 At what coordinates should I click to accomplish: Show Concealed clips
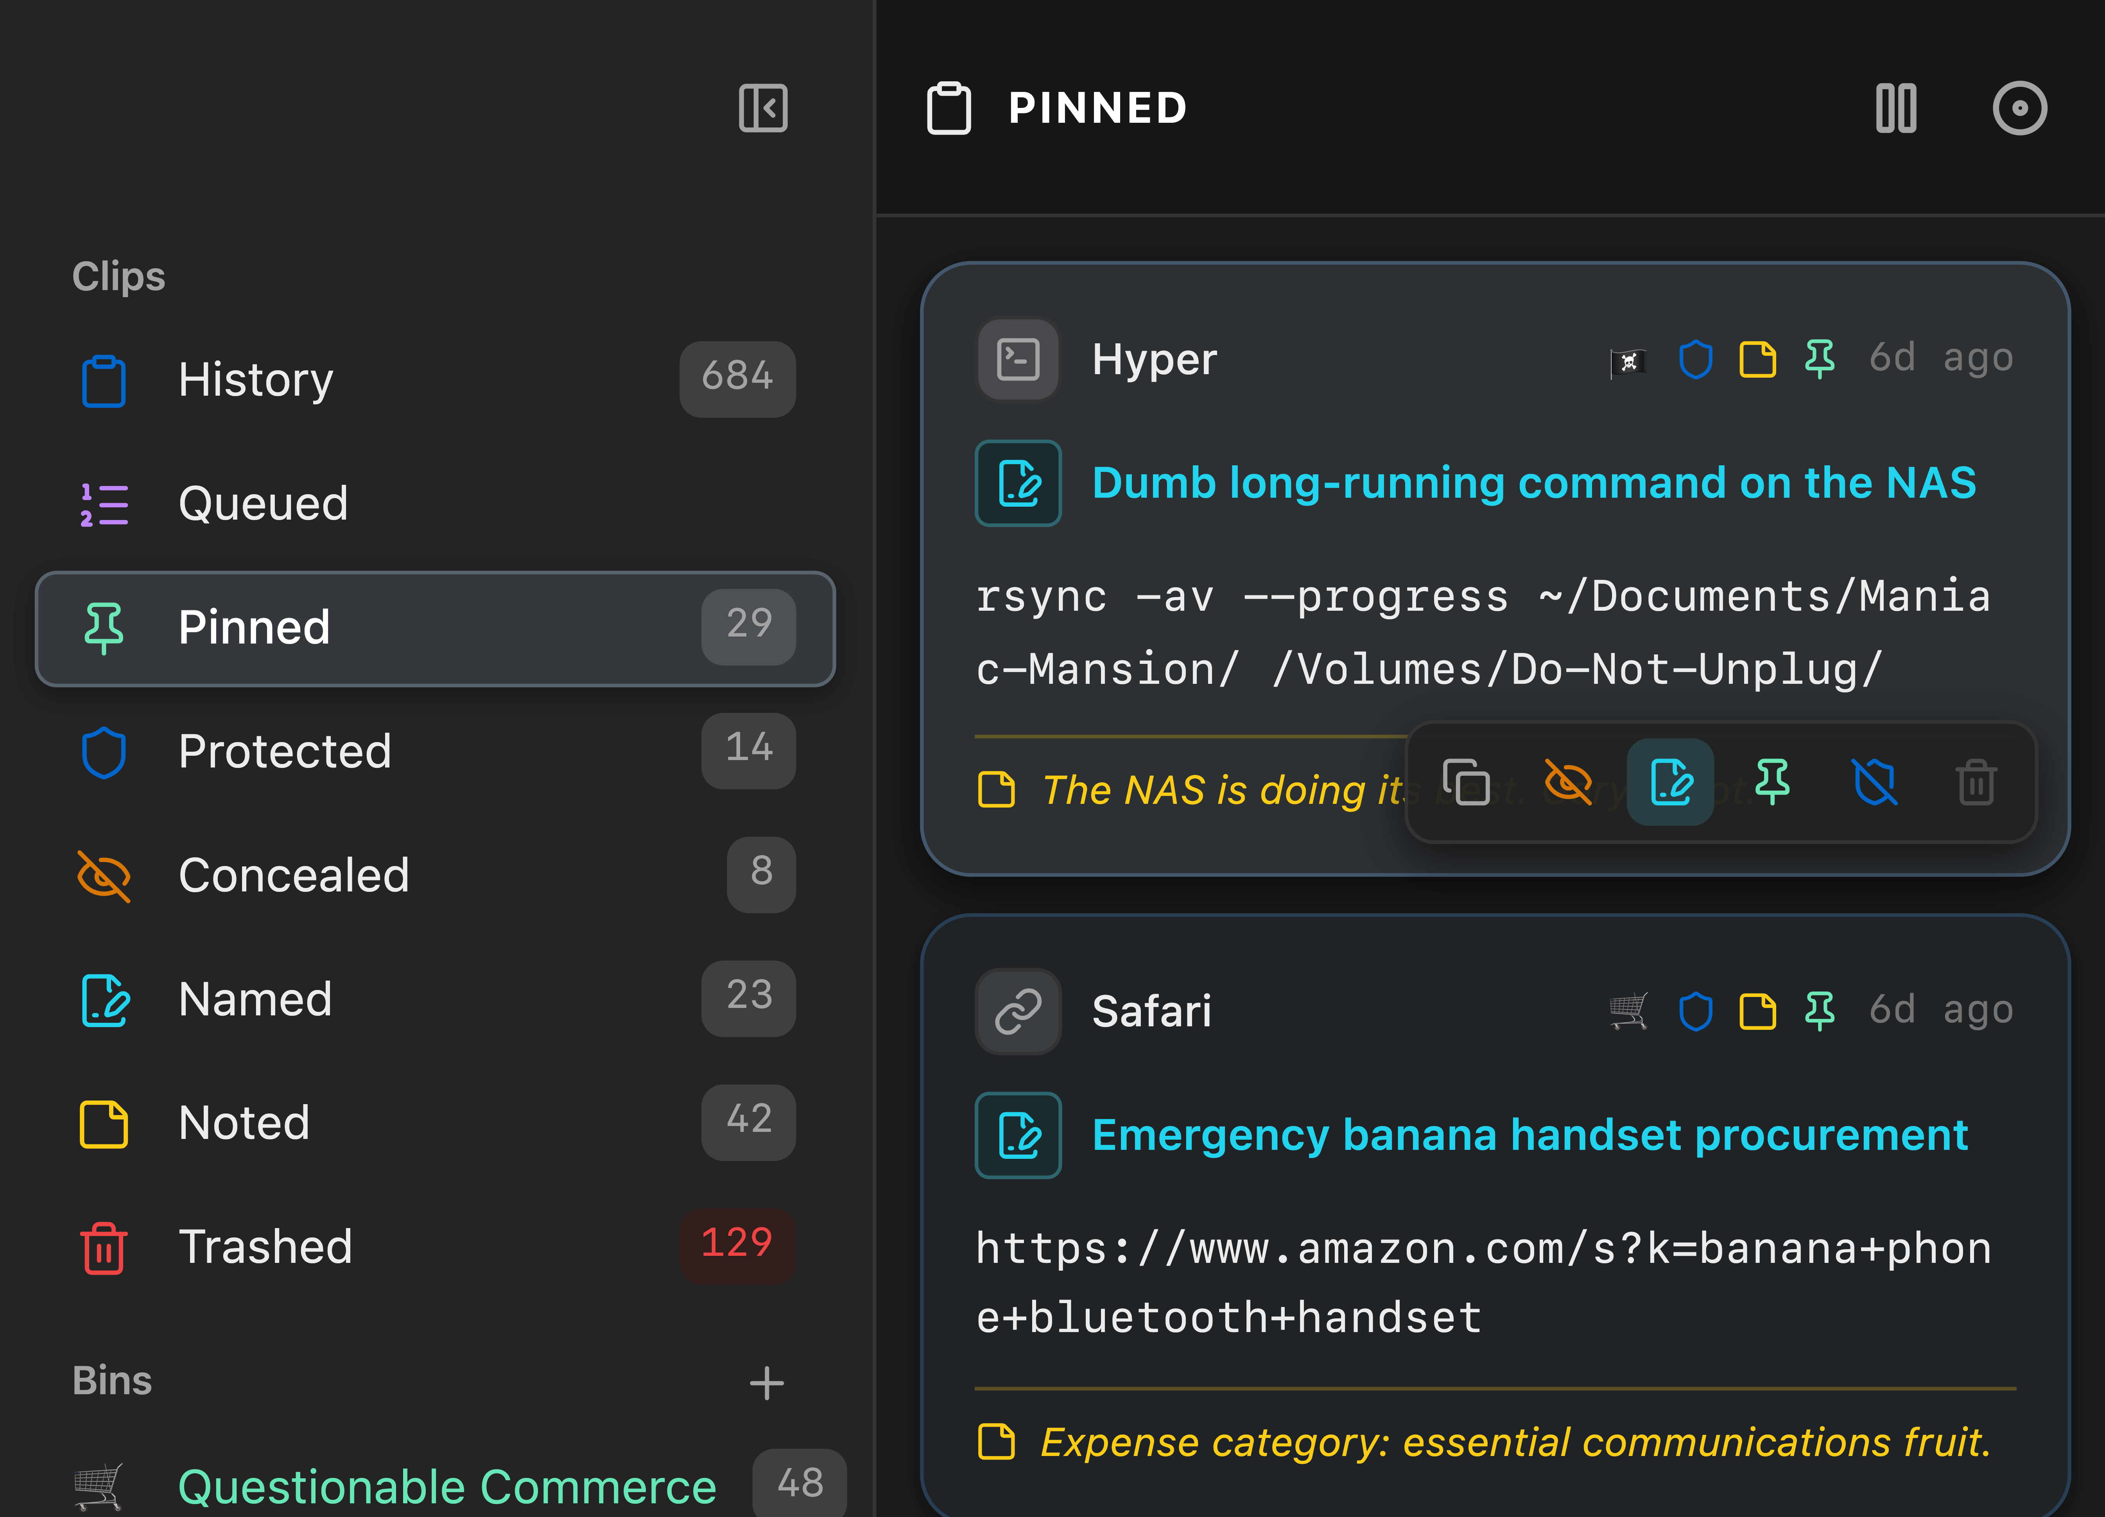435,875
